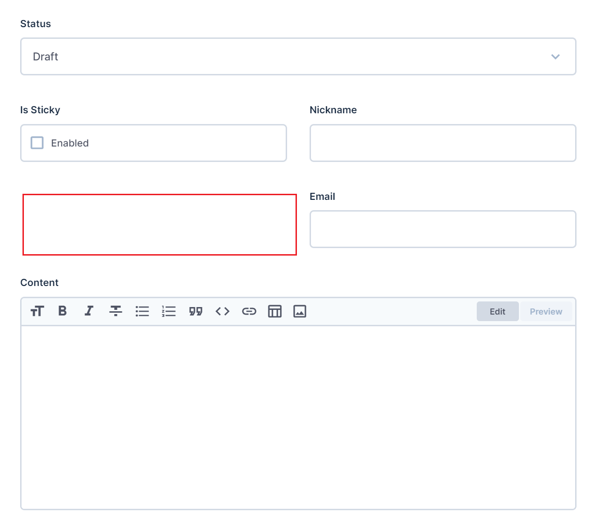The image size is (599, 528).
Task: Focus the Nickname input field
Action: coord(443,143)
